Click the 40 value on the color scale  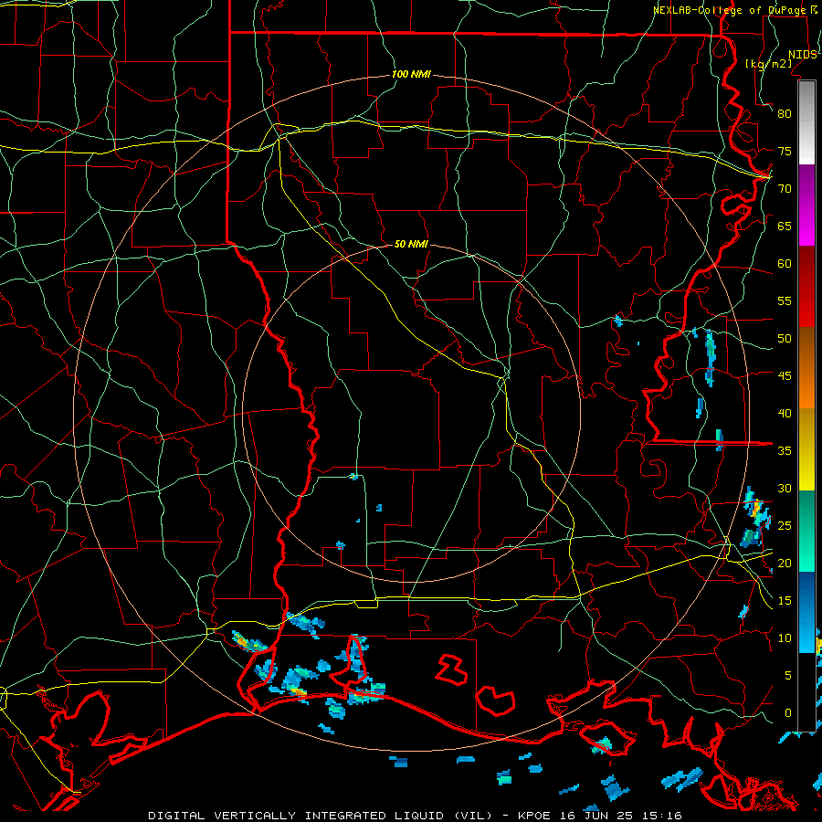pyautogui.click(x=785, y=413)
